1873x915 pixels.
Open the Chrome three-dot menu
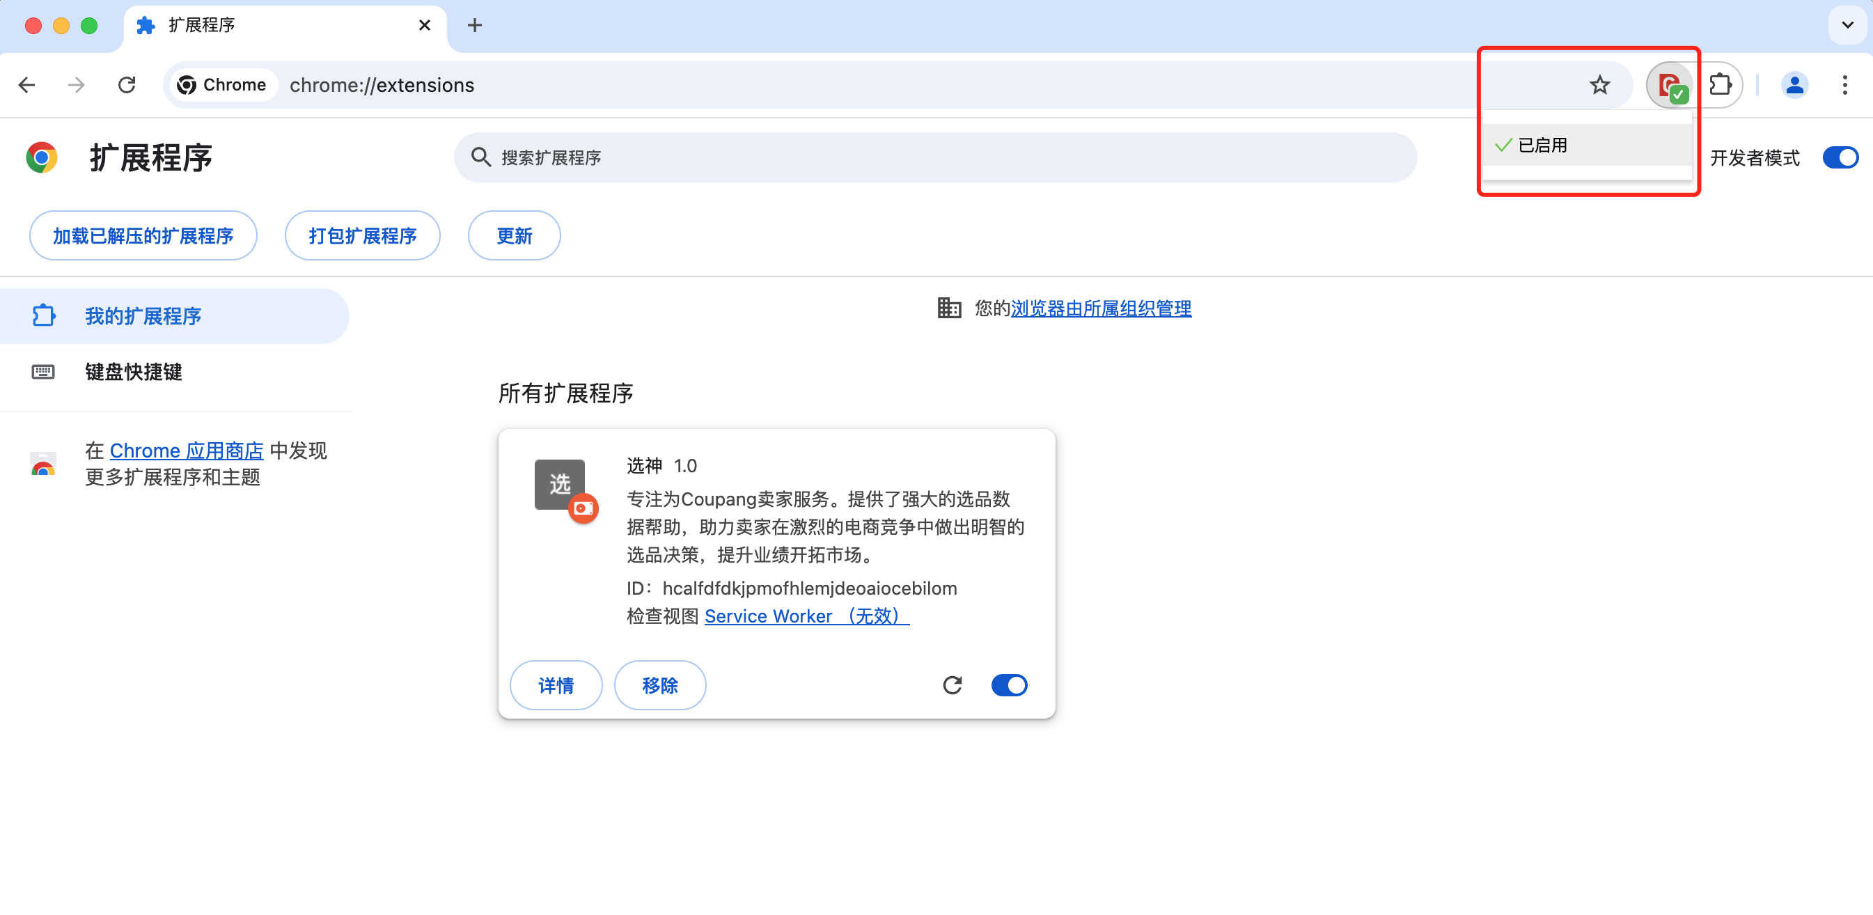coord(1846,85)
